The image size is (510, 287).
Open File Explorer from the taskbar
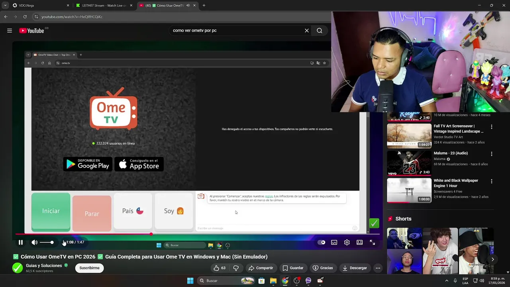click(x=273, y=281)
